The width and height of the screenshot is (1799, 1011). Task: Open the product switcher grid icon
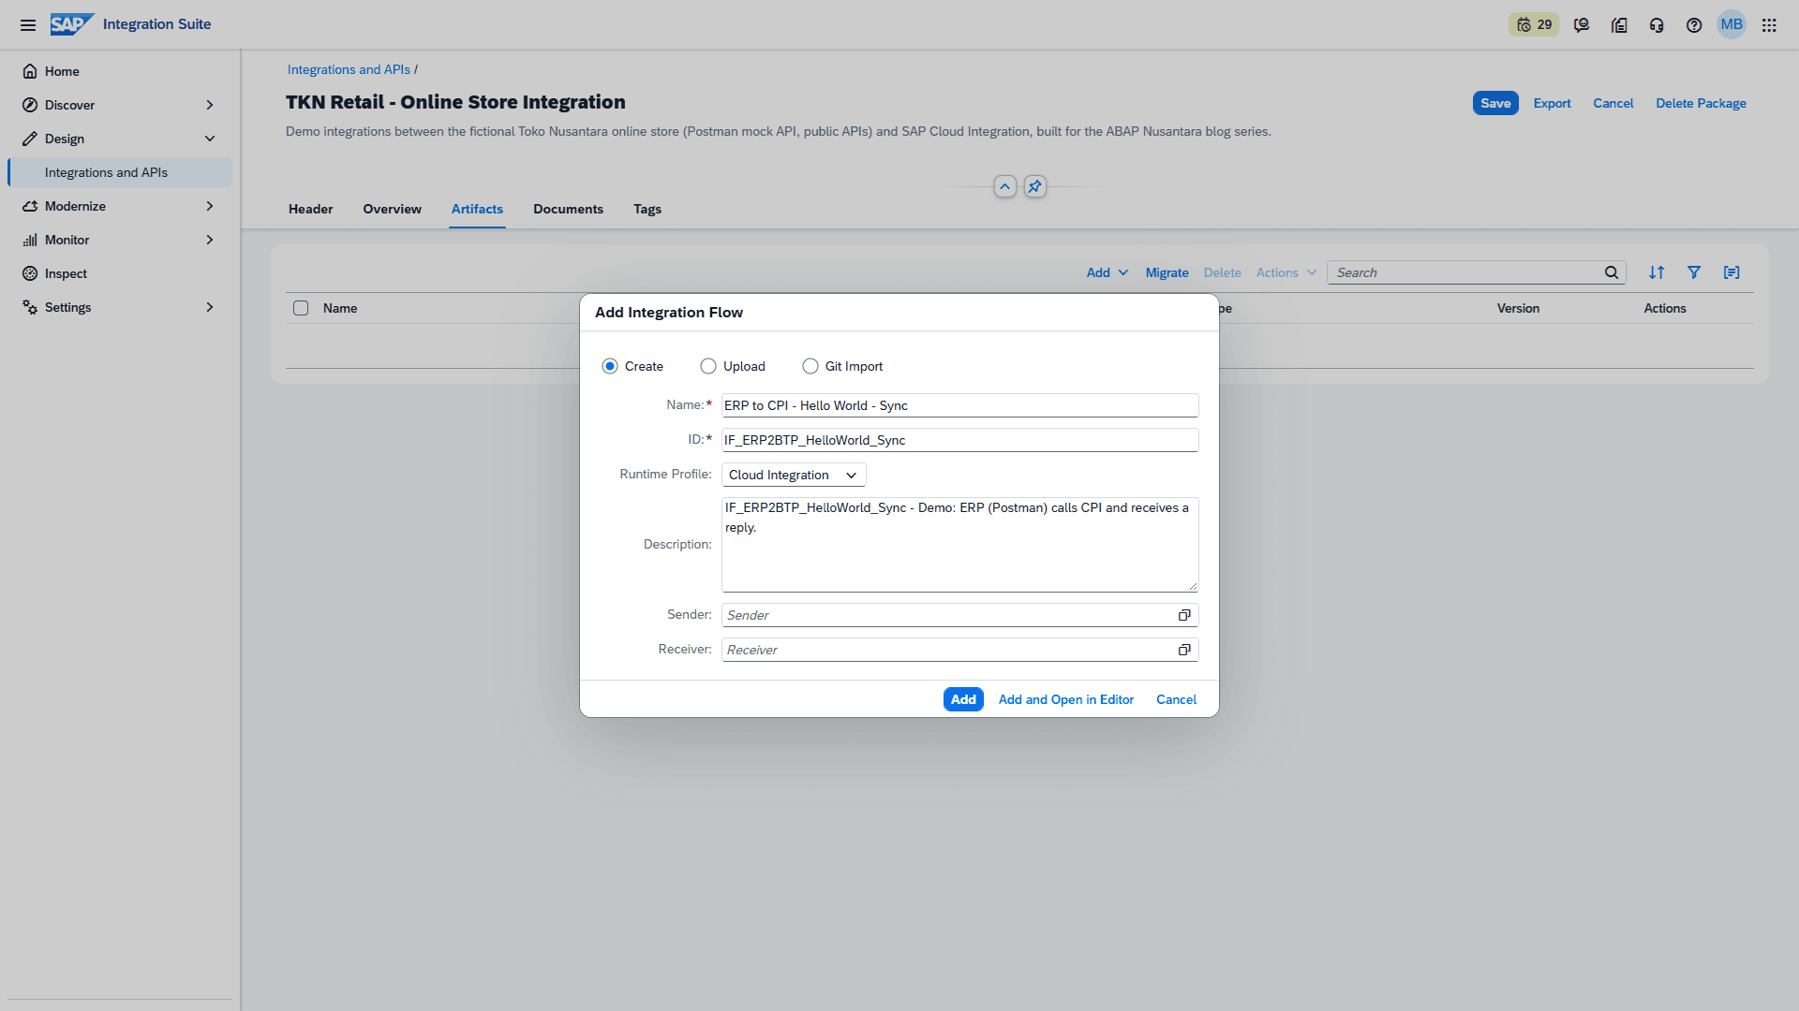(x=1769, y=25)
